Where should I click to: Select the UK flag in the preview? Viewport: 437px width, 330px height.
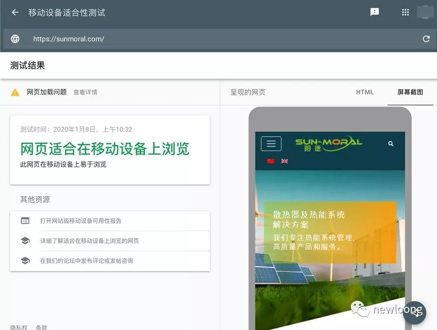point(284,161)
